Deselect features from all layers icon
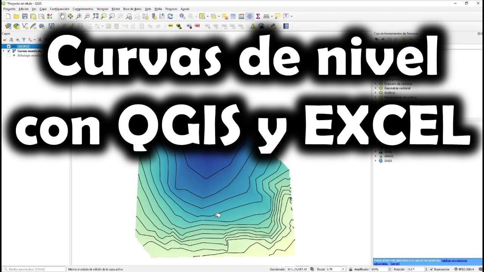484x272 pixels. pos(225,16)
